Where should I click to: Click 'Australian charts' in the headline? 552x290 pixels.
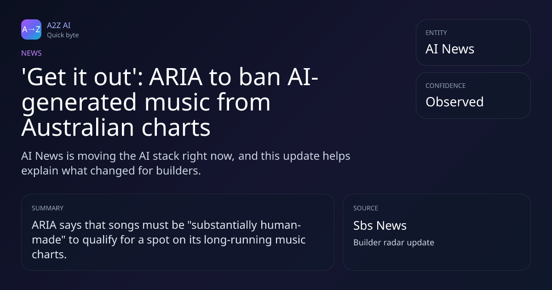coord(116,128)
